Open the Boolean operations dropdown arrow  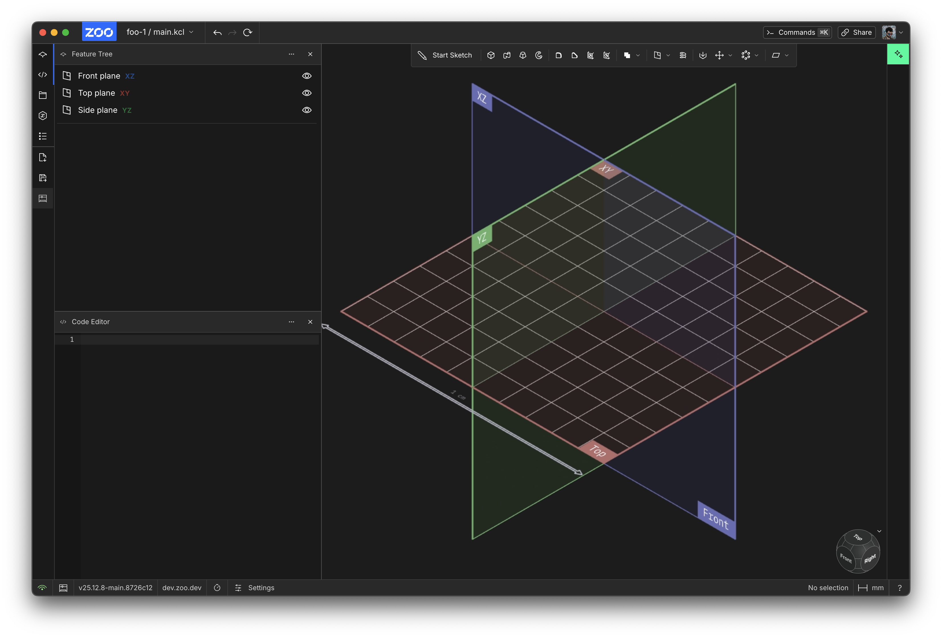coord(638,56)
